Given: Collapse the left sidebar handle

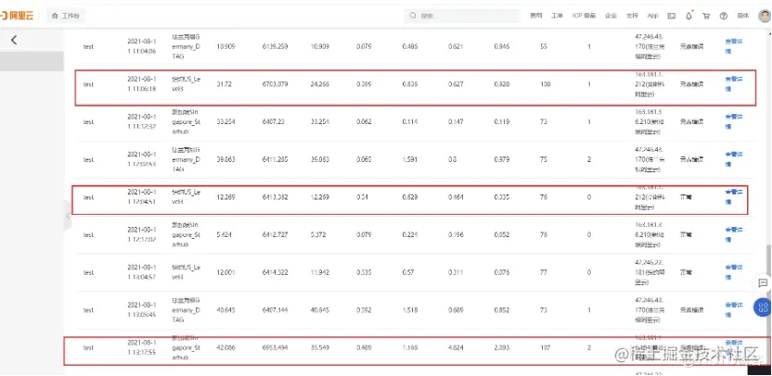Looking at the screenshot, I should tap(68, 217).
